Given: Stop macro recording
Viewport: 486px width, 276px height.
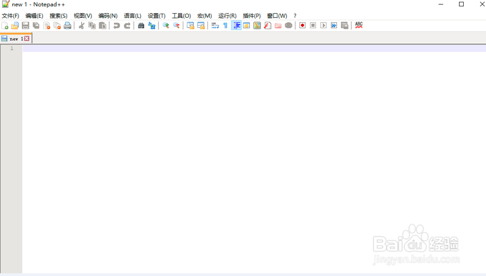Looking at the screenshot, I should [x=313, y=26].
